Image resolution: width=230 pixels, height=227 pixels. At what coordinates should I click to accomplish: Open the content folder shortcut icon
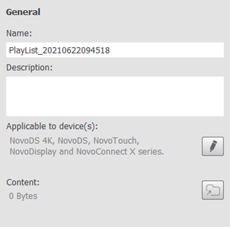point(213,190)
